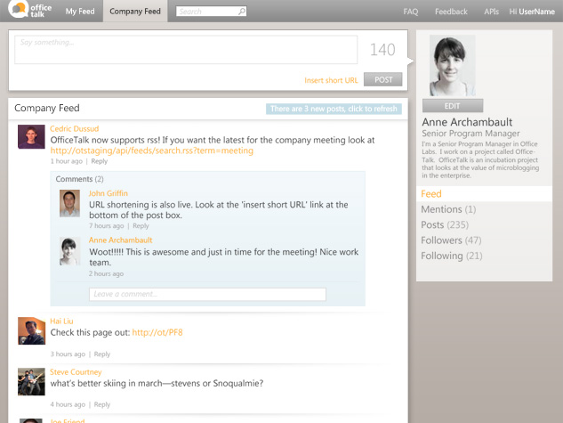Image resolution: width=563 pixels, height=423 pixels.
Task: Open Mentions (1) in the sidebar
Action: [448, 209]
